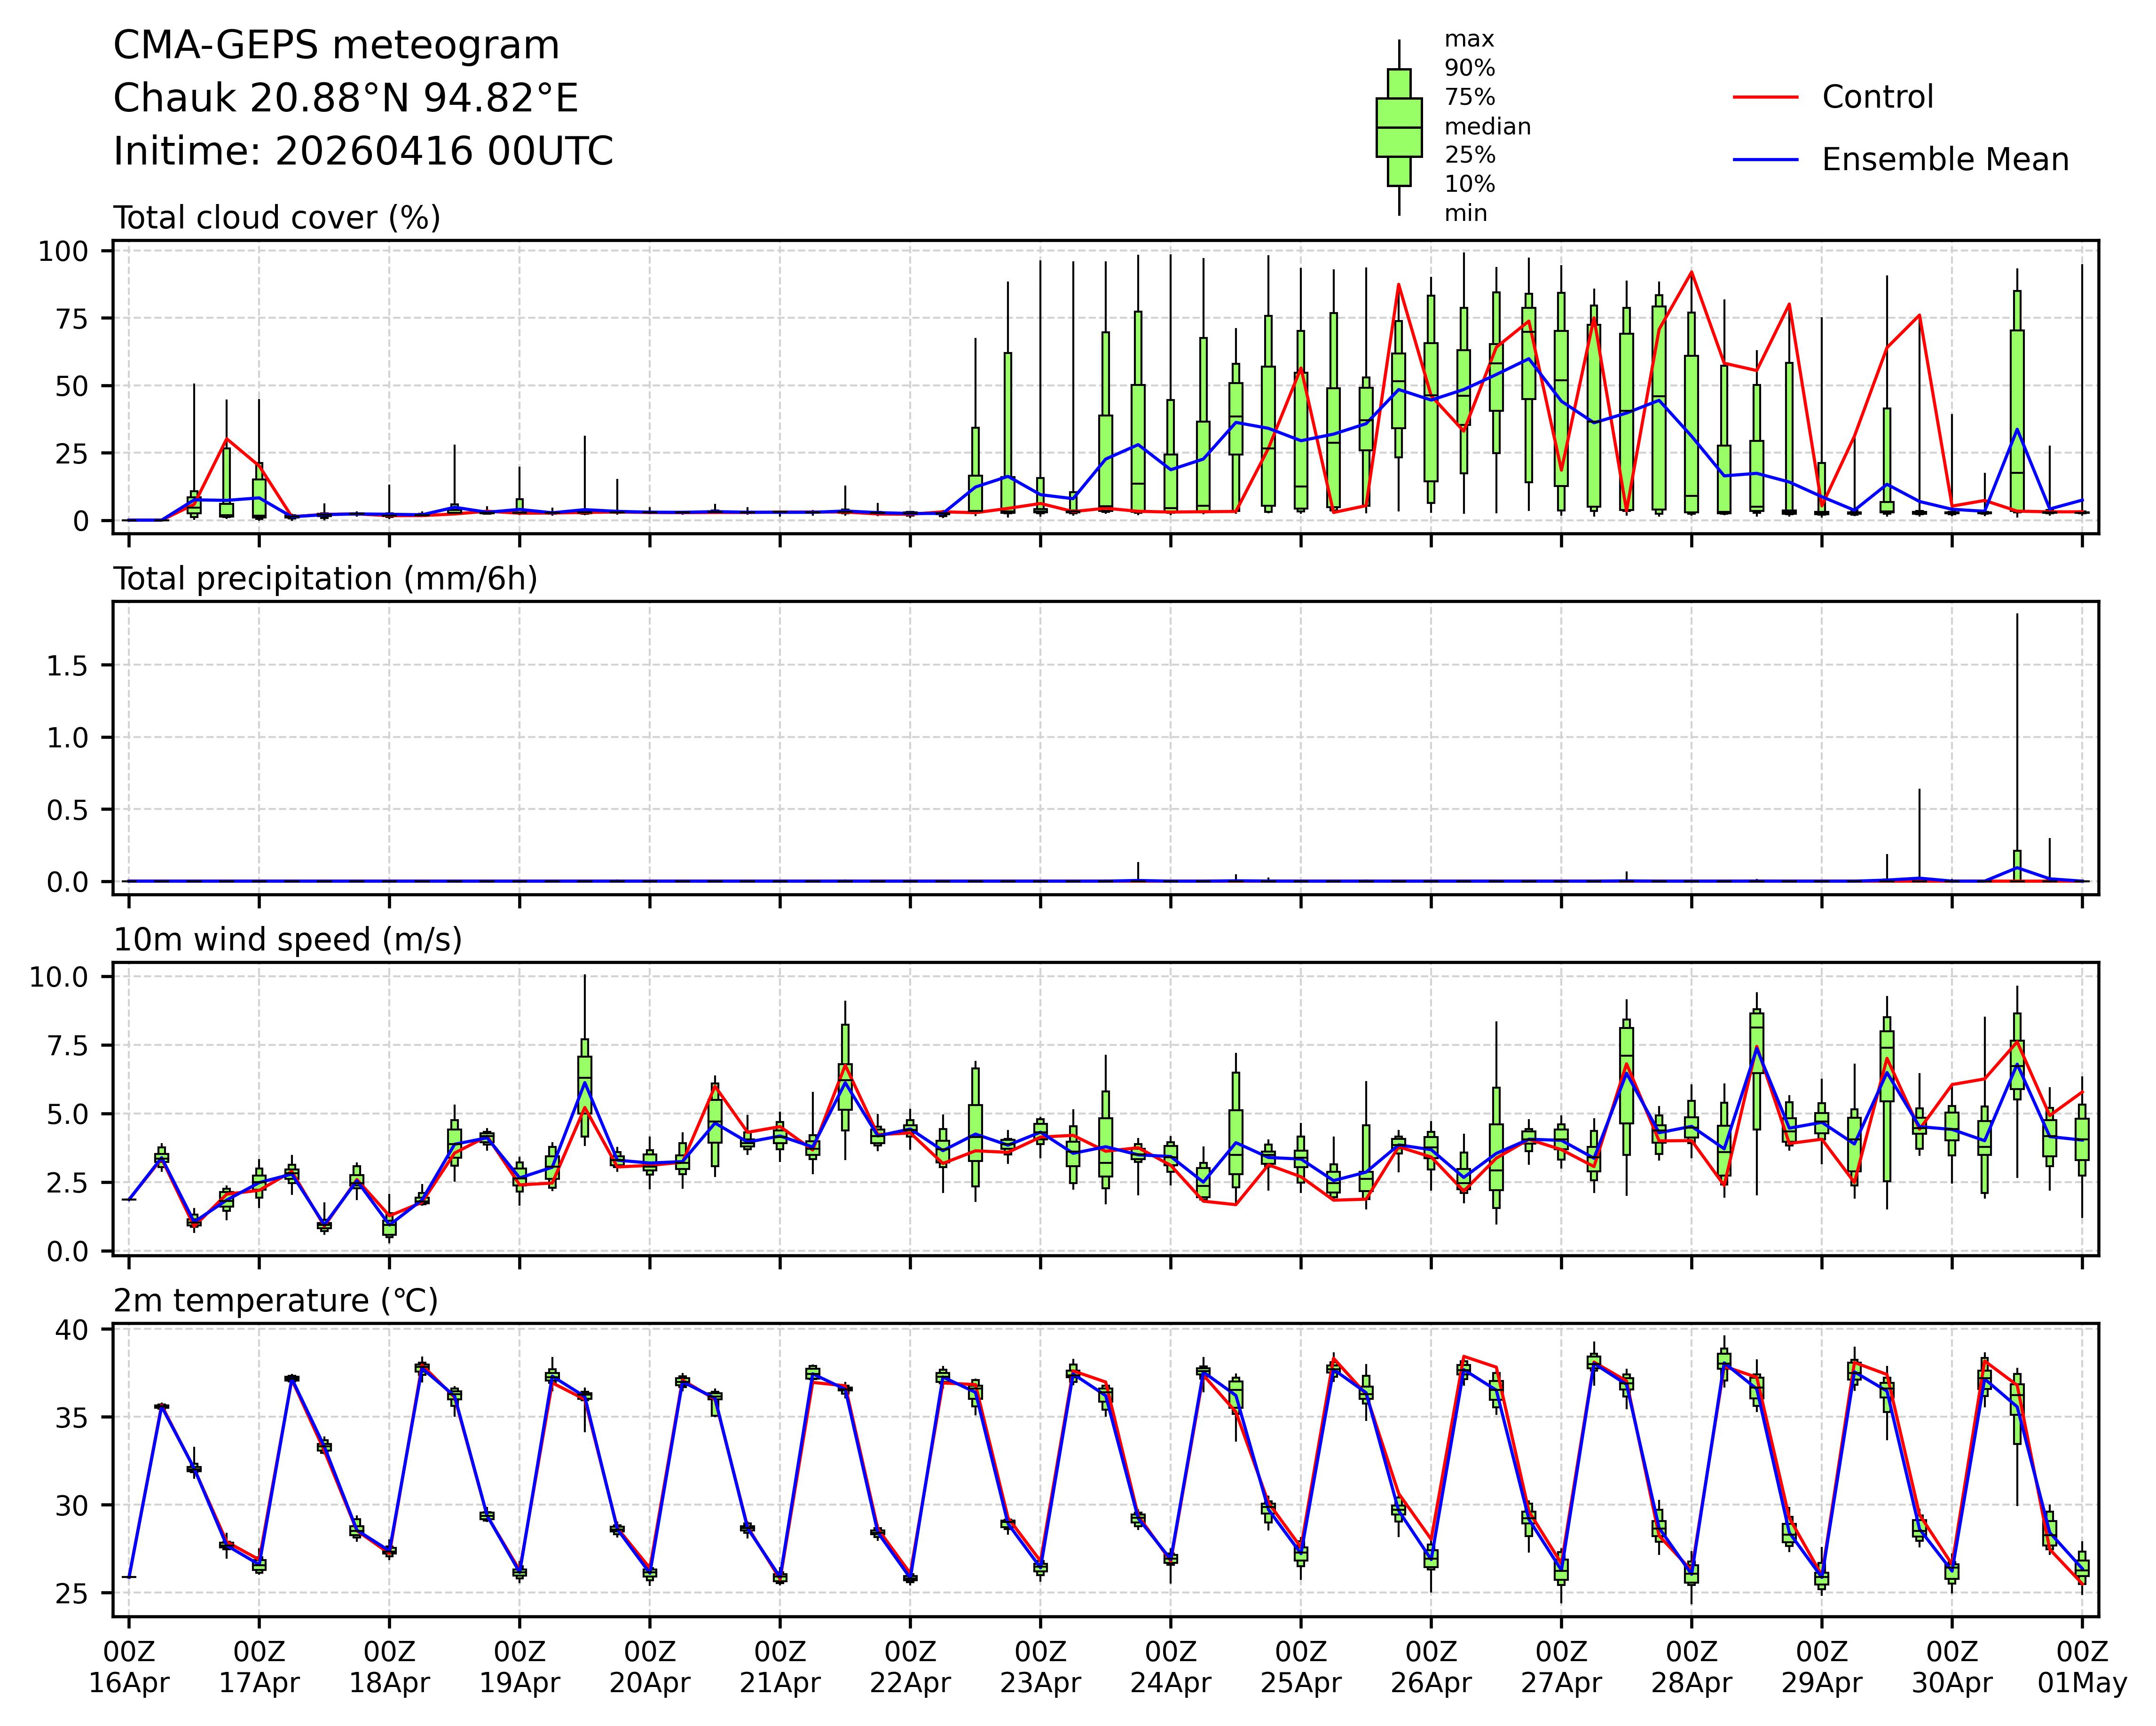Click the 'Total precipitation (mm/6h)' panel title

(325, 579)
